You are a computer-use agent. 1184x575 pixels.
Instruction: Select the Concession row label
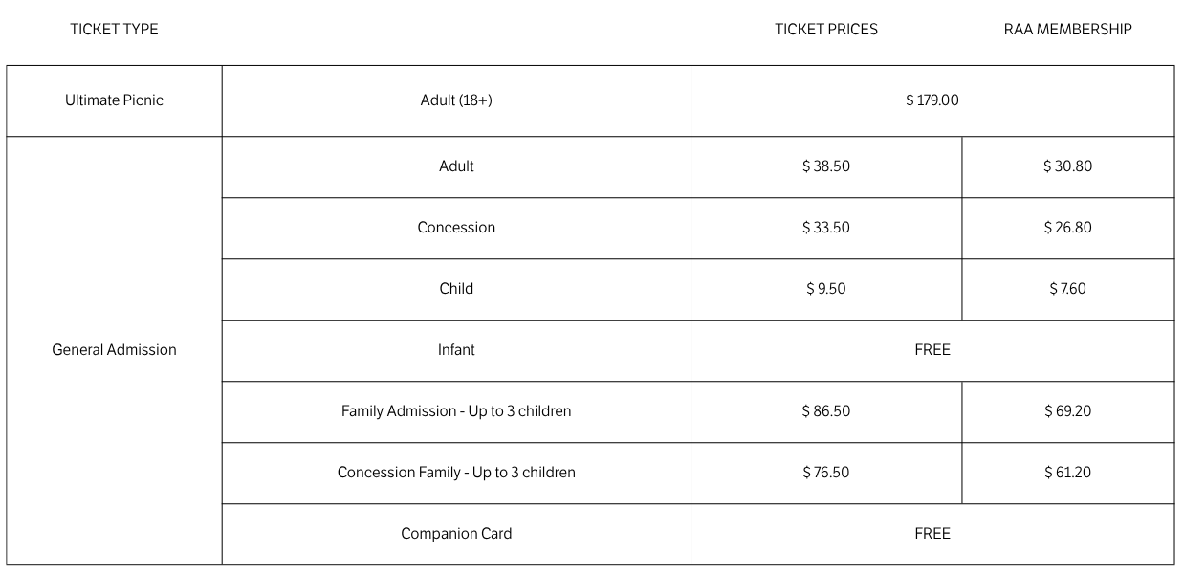456,228
